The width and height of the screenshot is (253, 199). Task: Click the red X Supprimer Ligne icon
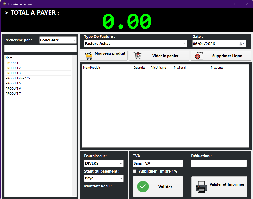tap(198, 55)
